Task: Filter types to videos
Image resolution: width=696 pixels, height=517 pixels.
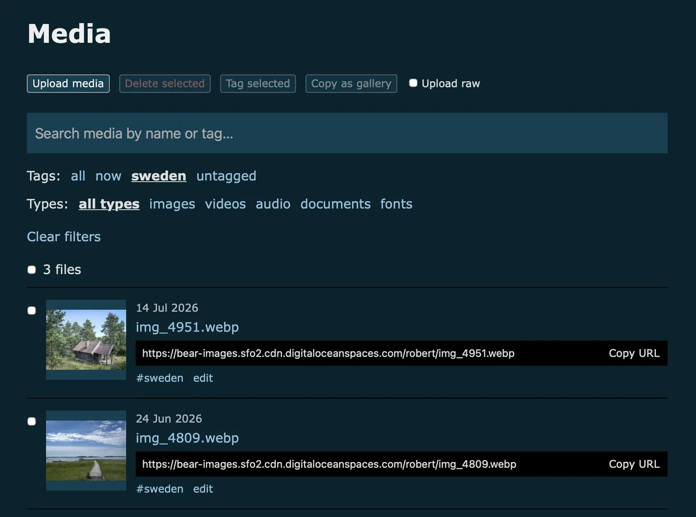Action: (226, 204)
